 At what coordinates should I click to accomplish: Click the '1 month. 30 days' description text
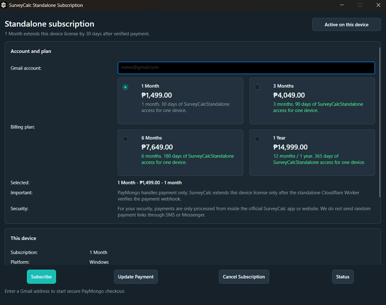point(185,107)
